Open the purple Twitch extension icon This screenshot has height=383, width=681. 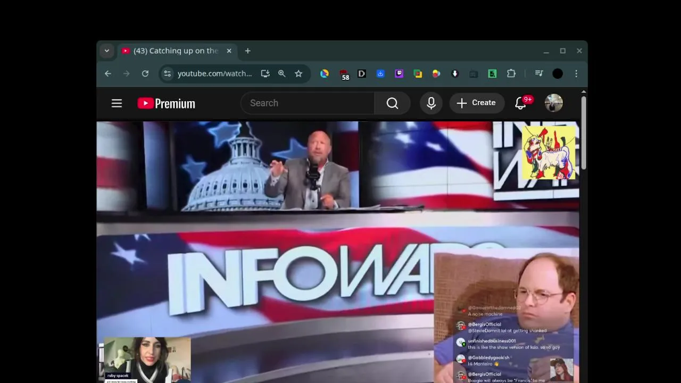(x=399, y=74)
